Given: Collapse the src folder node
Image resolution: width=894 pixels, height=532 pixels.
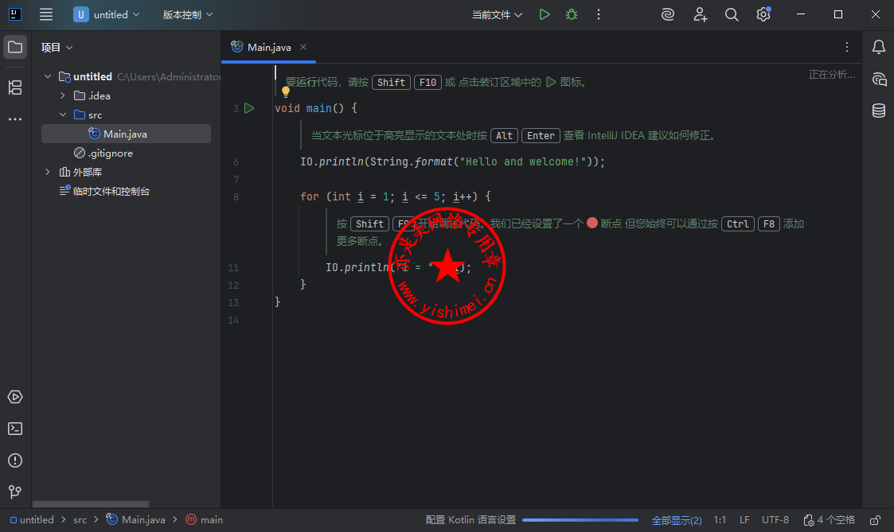Looking at the screenshot, I should [63, 115].
